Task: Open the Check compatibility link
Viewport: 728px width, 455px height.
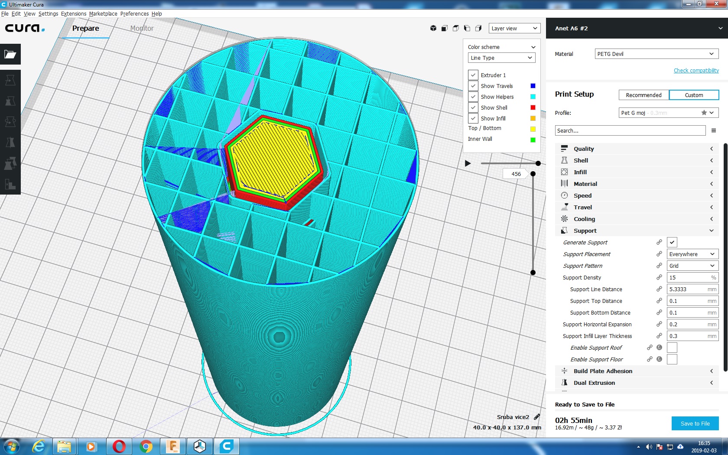Action: (696, 70)
